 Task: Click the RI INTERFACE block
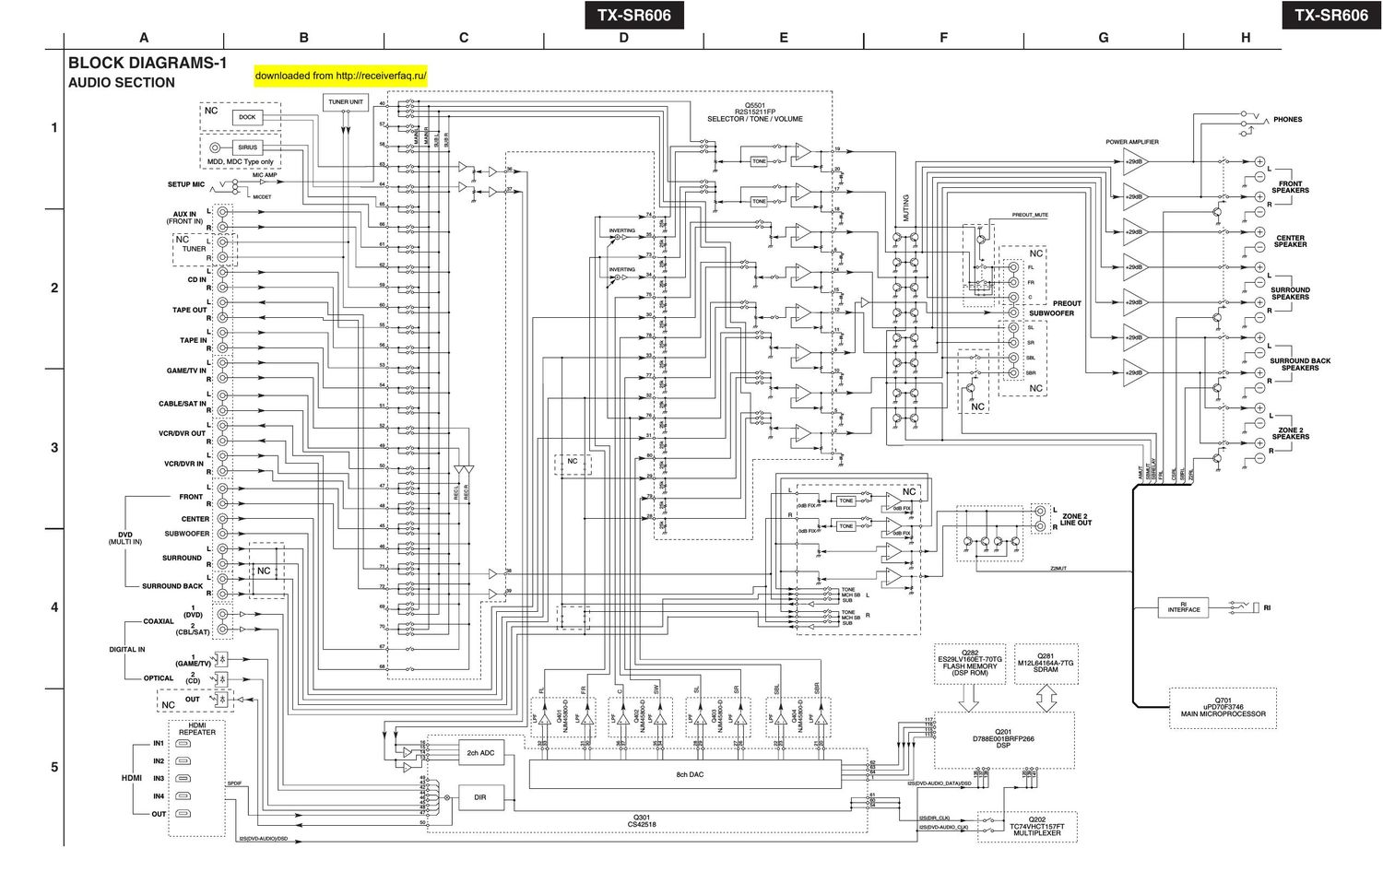point(1184,607)
